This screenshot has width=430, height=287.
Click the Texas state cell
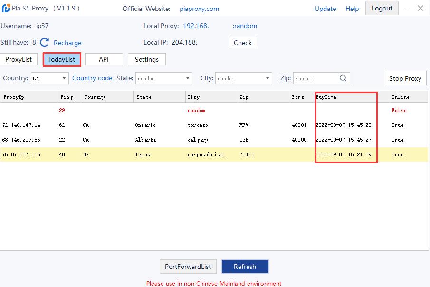coord(143,154)
